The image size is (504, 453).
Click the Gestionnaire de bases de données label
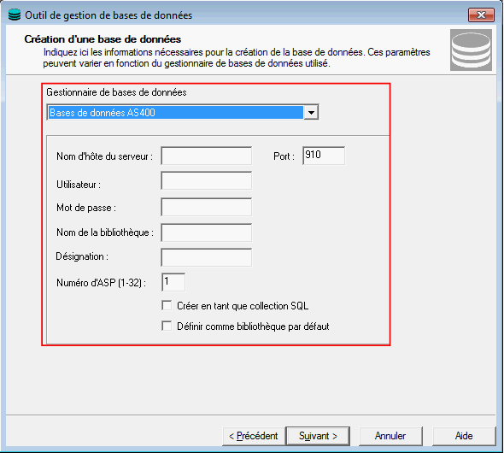116,92
